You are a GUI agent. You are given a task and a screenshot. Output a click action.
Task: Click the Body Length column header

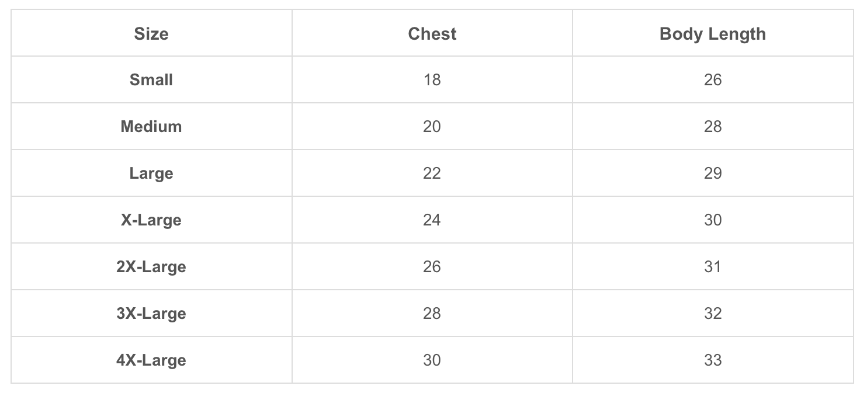click(x=712, y=34)
